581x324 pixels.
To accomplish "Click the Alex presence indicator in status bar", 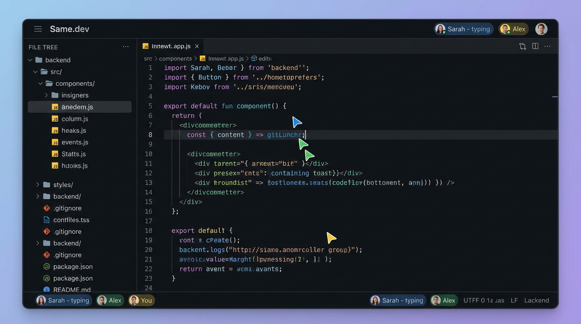I will tap(444, 300).
